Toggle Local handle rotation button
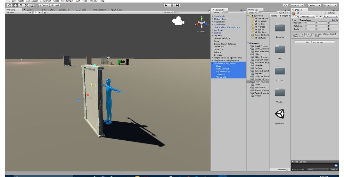344x177 pixels. point(55,5)
